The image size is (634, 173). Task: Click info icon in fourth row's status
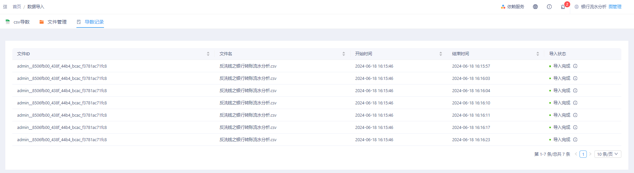(575, 103)
